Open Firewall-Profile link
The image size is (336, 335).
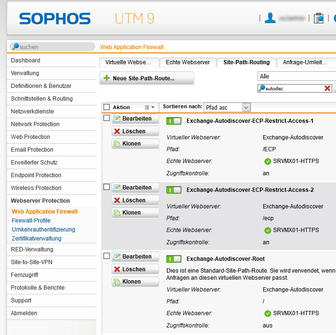tap(31, 221)
